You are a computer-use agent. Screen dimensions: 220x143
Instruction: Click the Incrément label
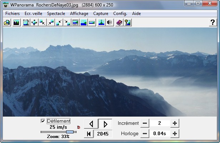coord(128,123)
